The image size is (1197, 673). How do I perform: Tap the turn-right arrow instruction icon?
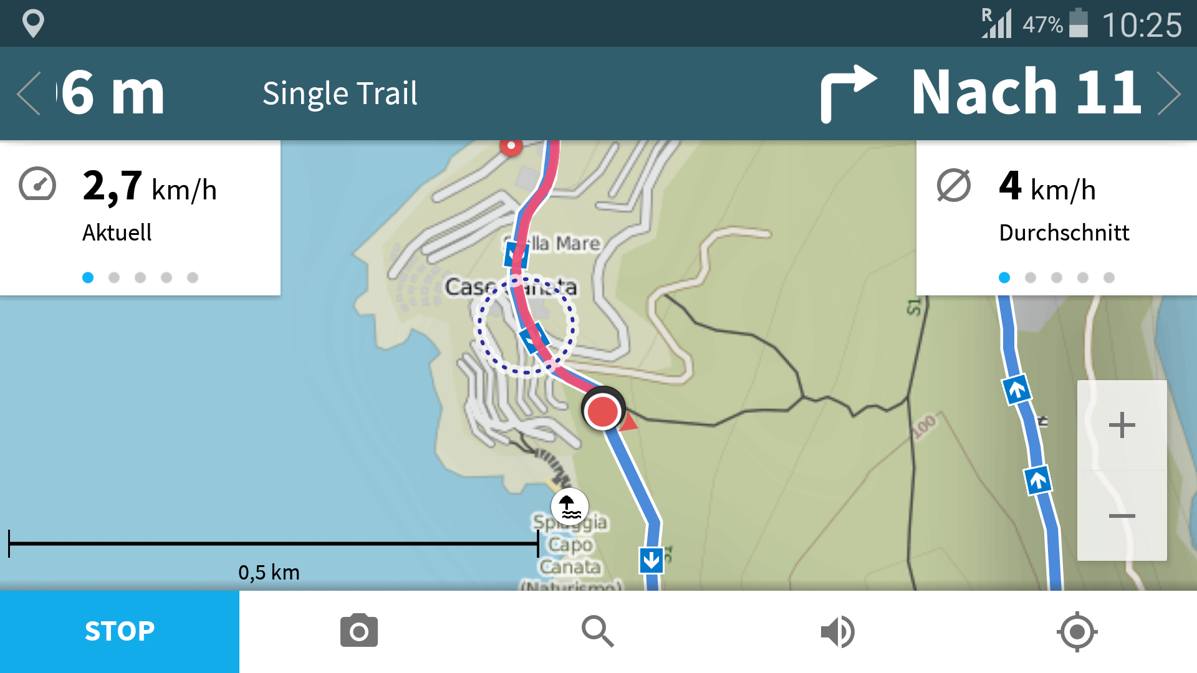point(848,93)
